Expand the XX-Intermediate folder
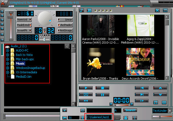 click(x=7, y=72)
